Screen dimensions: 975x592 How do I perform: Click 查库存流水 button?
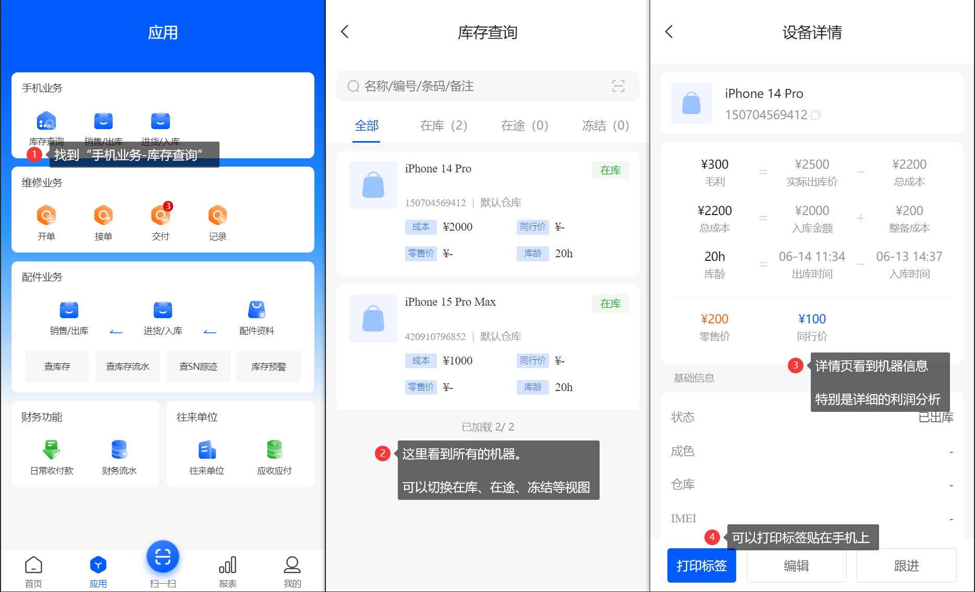pos(128,367)
